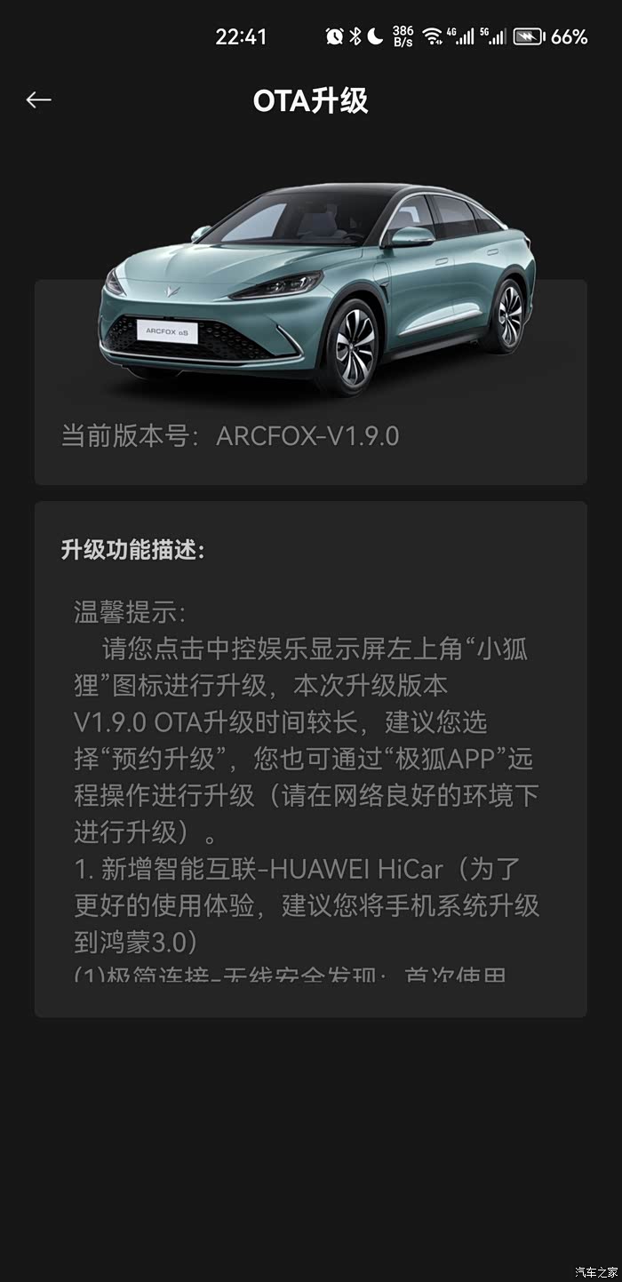Screen dimensions: 622x1282
Task: Tap the OTA升级 page title
Action: [310, 101]
